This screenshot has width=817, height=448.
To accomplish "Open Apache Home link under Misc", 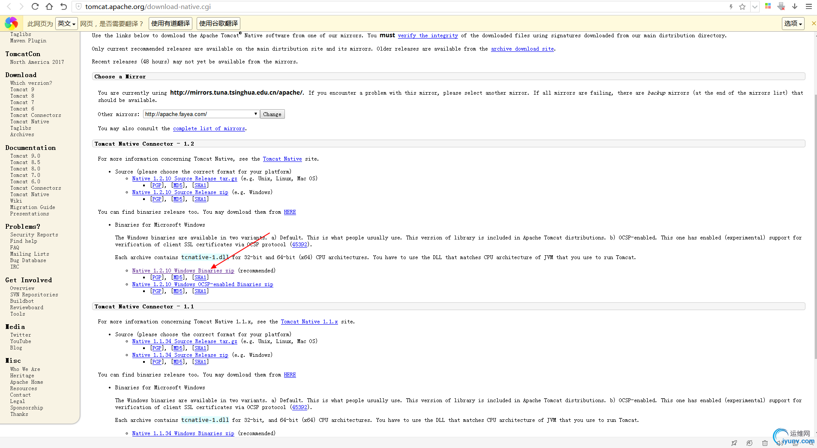I will 27,382.
